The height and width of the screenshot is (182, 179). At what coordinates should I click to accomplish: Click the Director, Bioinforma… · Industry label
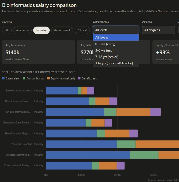(25, 155)
